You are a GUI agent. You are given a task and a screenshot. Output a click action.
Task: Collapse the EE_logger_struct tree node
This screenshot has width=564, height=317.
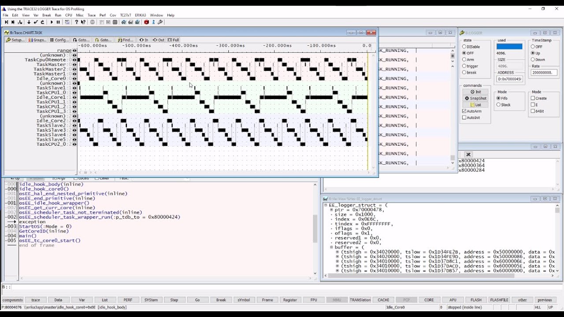tap(326, 205)
